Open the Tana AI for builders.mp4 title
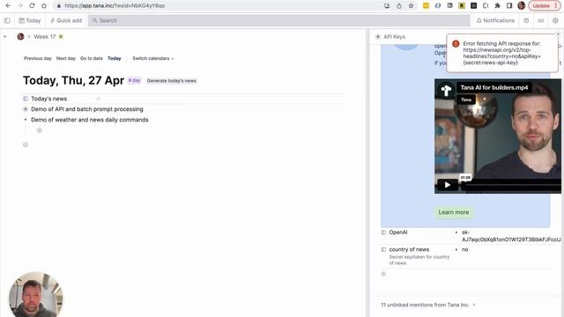The width and height of the screenshot is (564, 317). 494,87
